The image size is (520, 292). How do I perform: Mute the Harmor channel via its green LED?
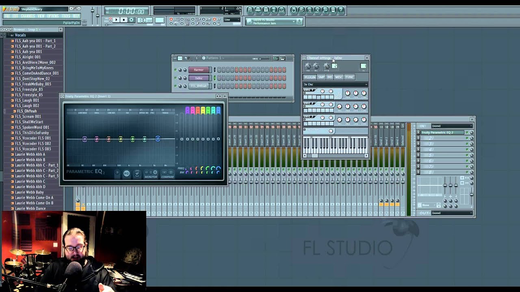pyautogui.click(x=175, y=70)
